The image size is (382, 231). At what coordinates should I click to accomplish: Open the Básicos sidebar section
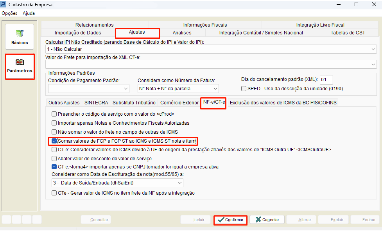20,37
